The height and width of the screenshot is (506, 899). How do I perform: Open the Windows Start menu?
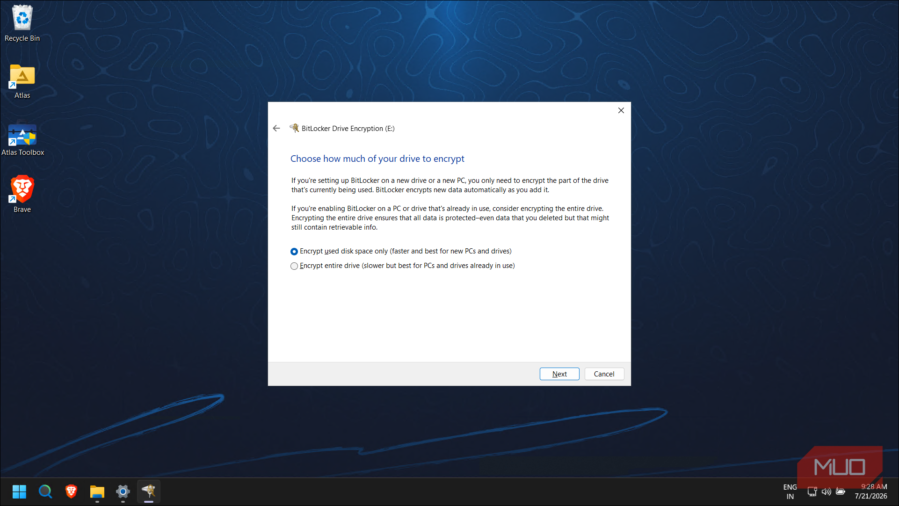(19, 492)
